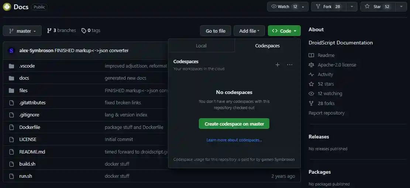Image resolution: width=410 pixels, height=188 pixels.
Task: Open the Releases heading link
Action: click(319, 137)
